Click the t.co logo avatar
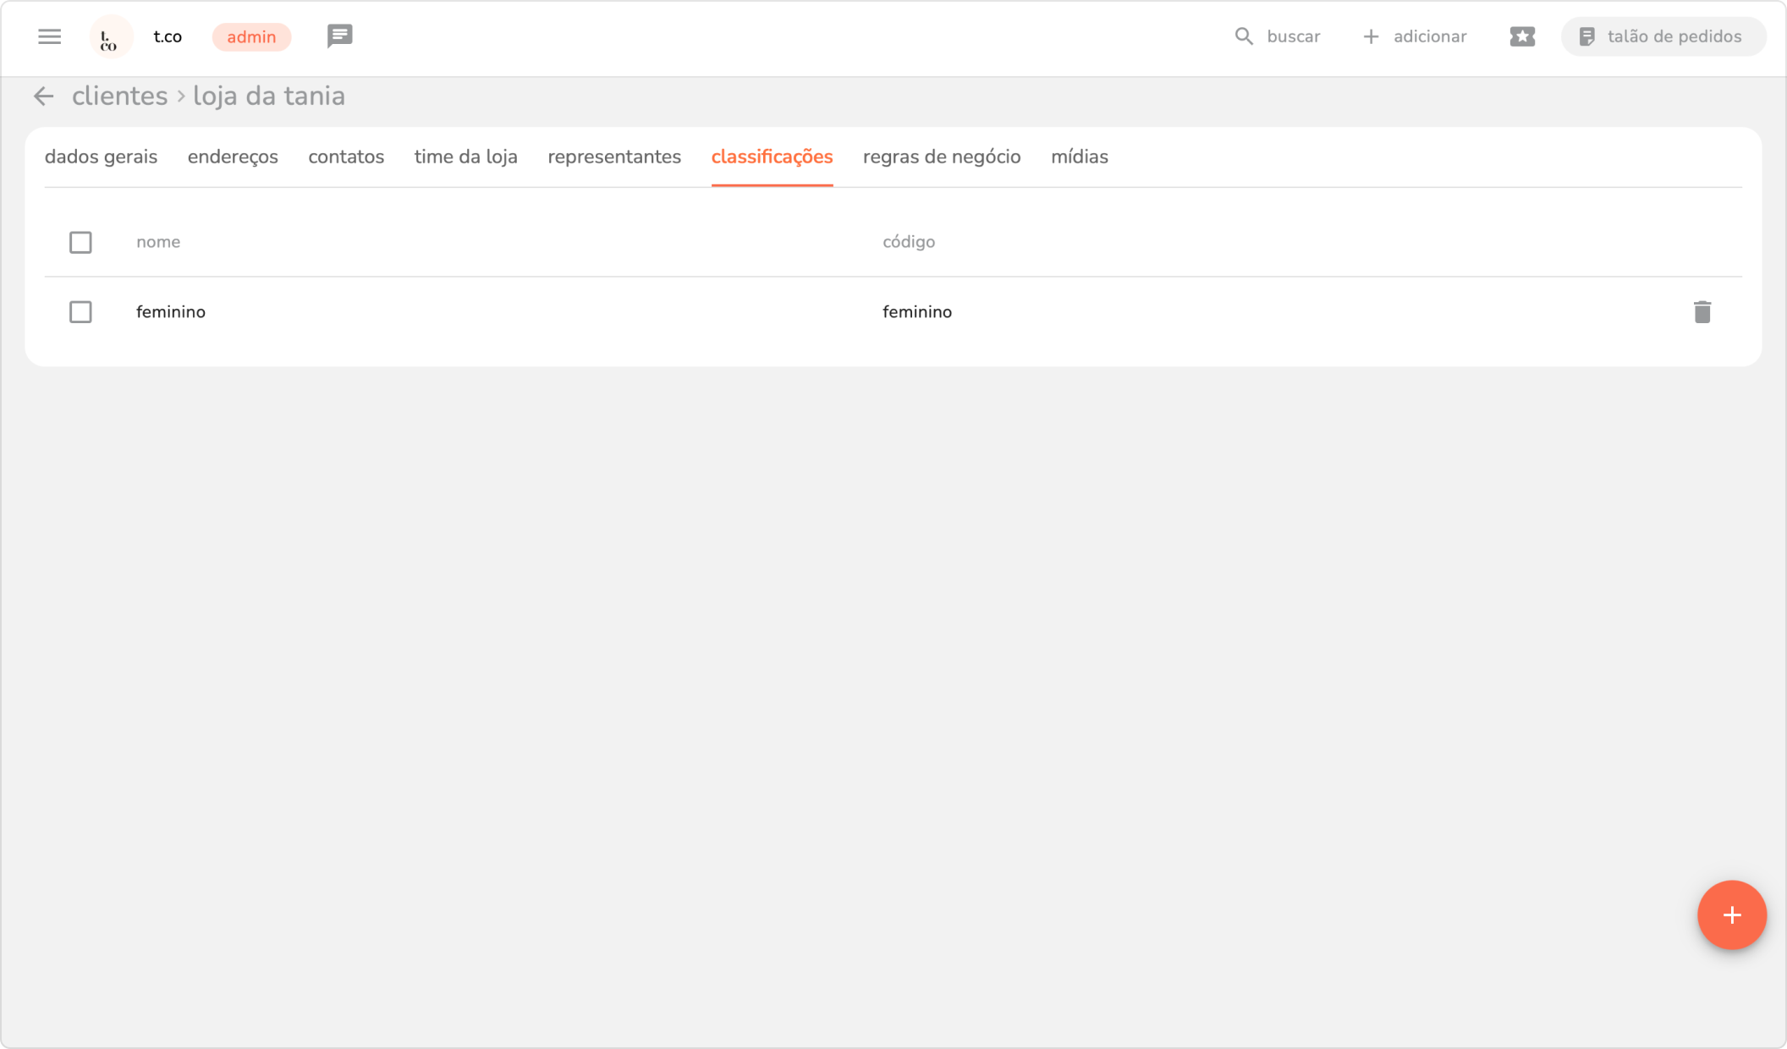The height and width of the screenshot is (1049, 1787). pos(110,37)
